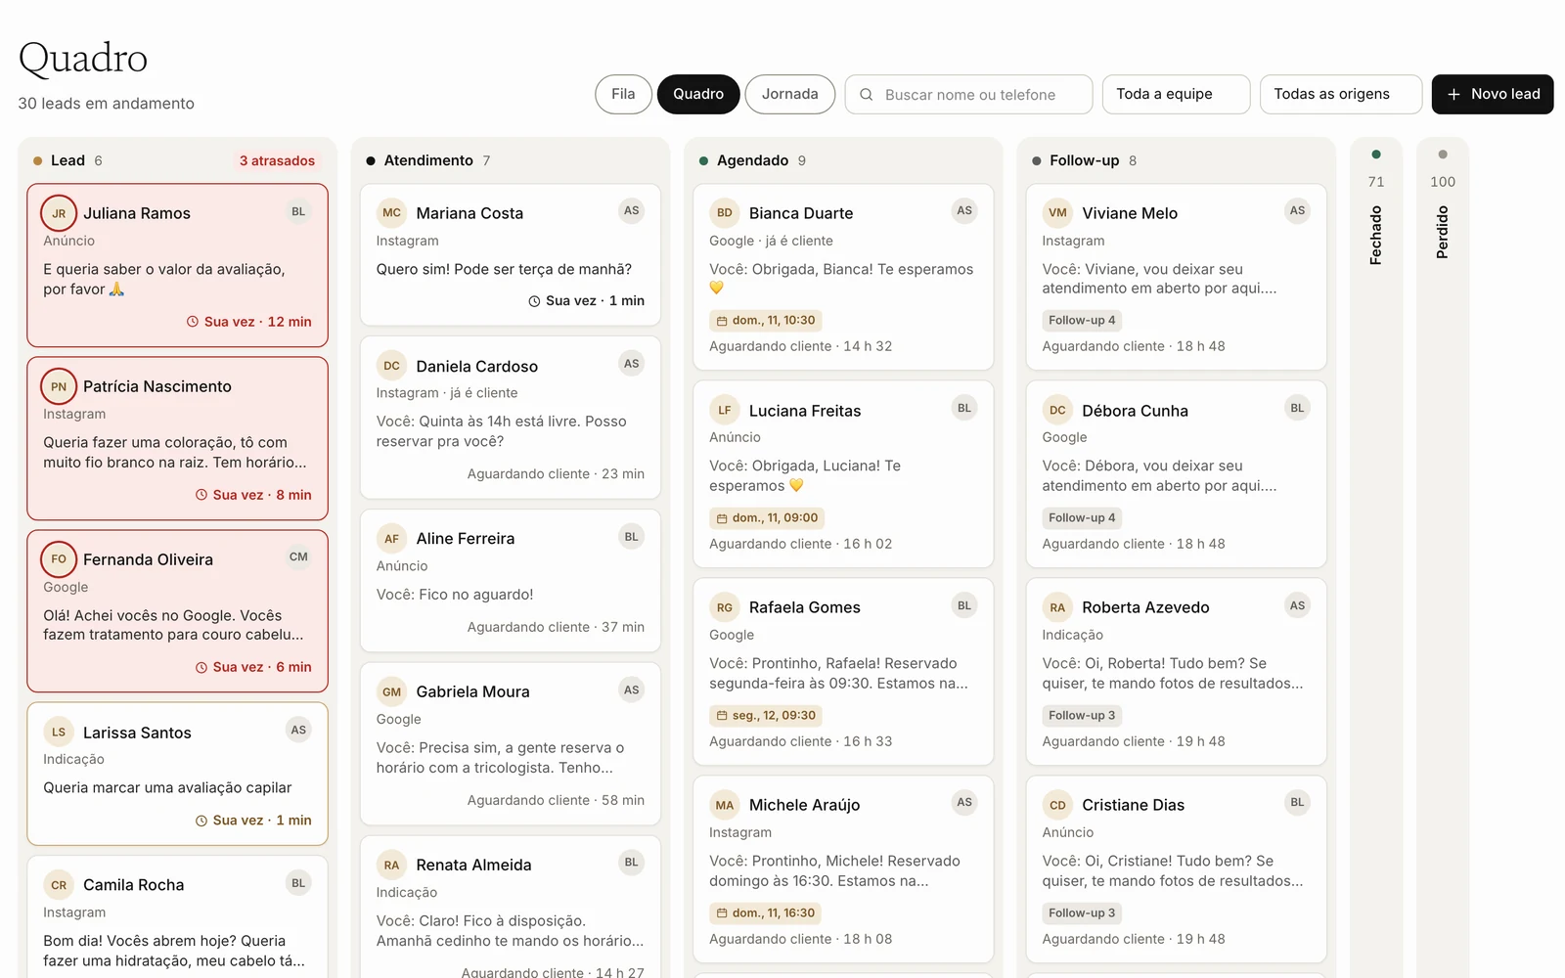Open Camila Rocha lead card
The width and height of the screenshot is (1565, 978).
(177, 917)
